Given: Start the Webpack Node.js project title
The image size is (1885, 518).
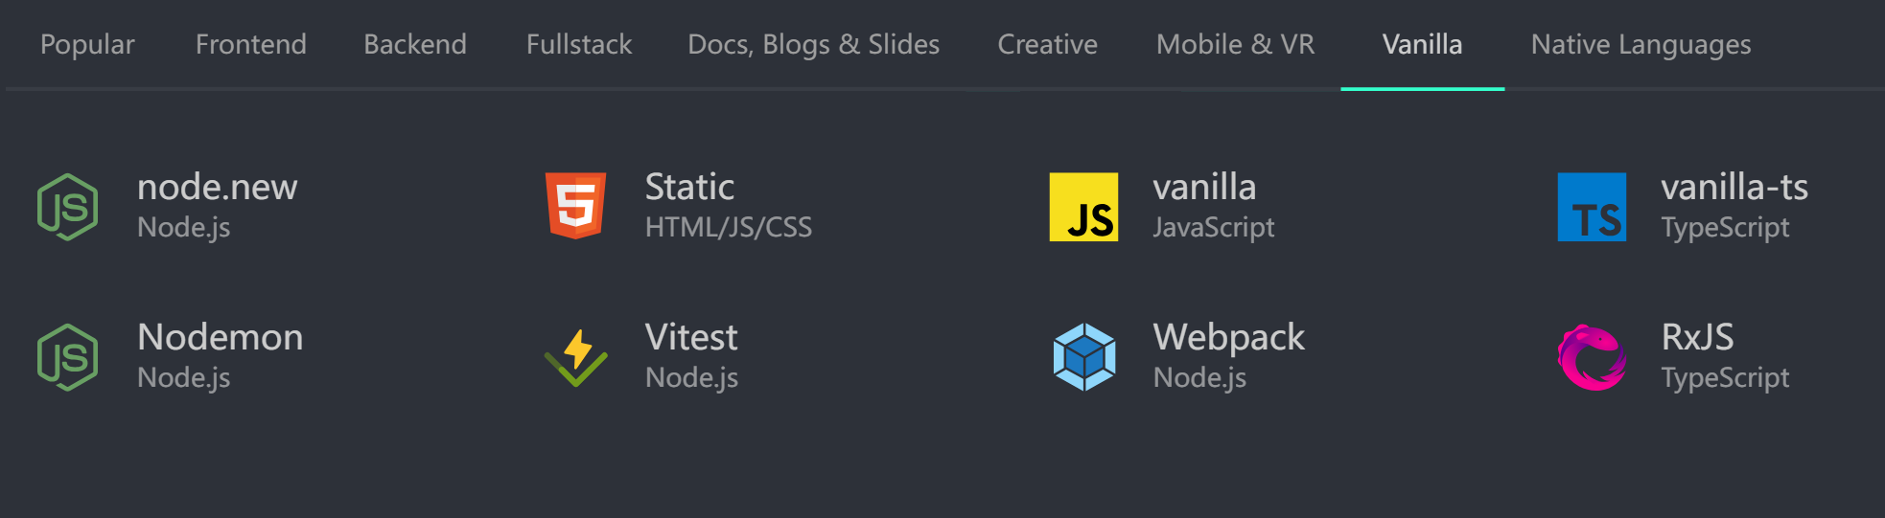Looking at the screenshot, I should coord(1228,338).
